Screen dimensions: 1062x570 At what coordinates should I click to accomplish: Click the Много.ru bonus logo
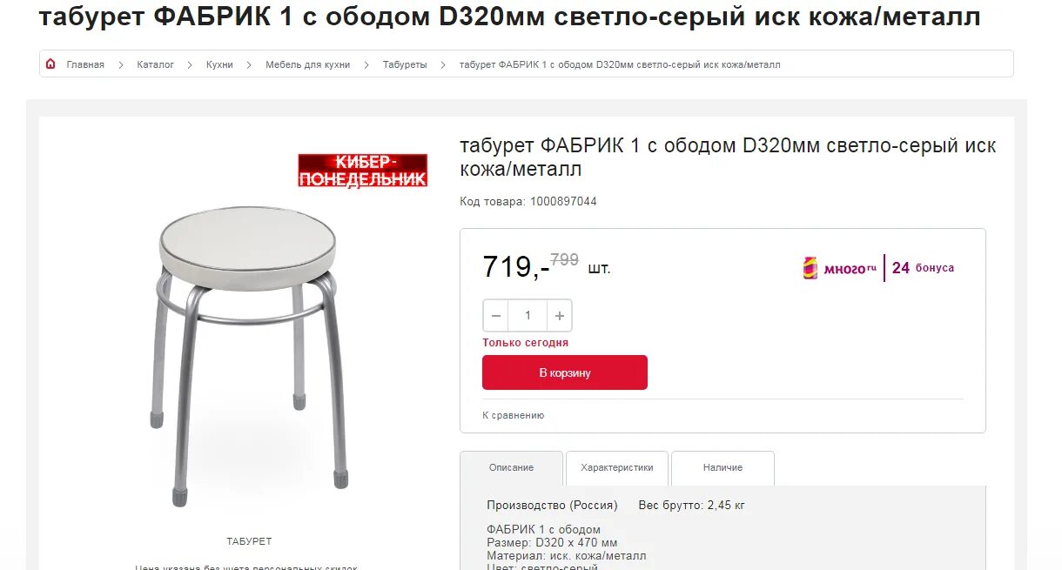pos(839,268)
